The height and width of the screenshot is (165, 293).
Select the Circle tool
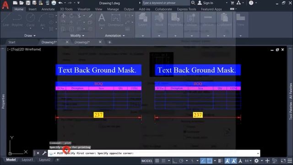pyautogui.click(x=30, y=20)
